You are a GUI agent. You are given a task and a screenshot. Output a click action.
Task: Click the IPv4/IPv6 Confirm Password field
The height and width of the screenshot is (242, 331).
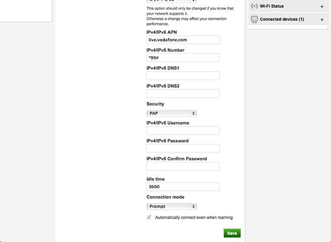click(183, 167)
